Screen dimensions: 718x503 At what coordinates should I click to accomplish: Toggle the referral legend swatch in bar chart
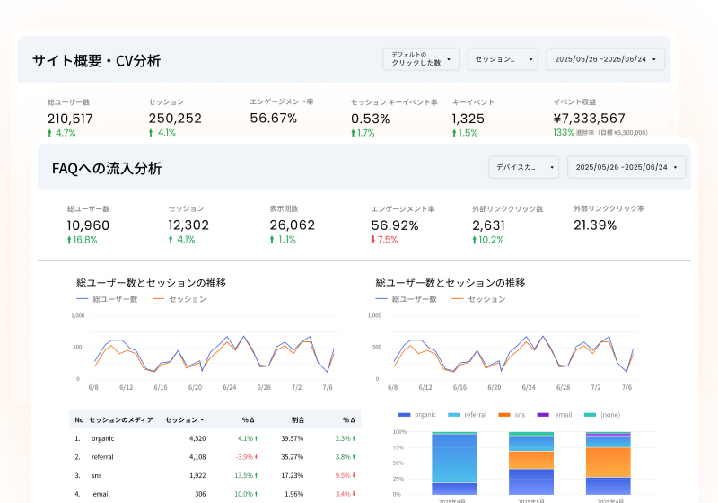(454, 415)
